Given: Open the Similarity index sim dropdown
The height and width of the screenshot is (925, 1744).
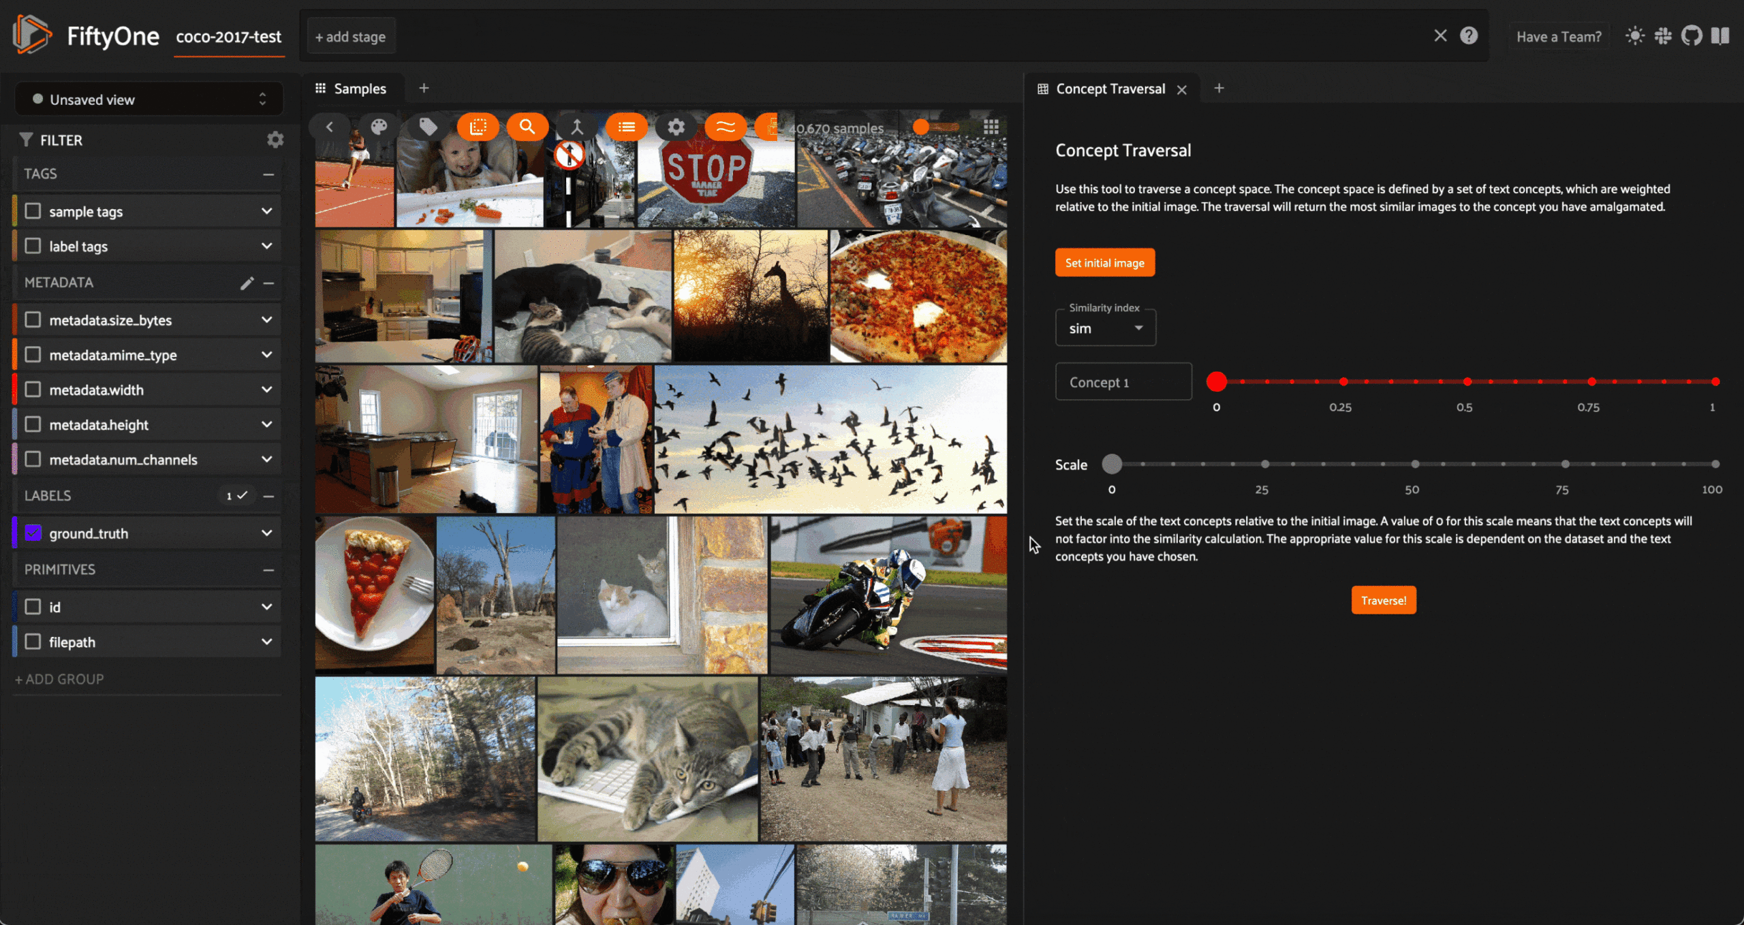Looking at the screenshot, I should click(x=1105, y=328).
